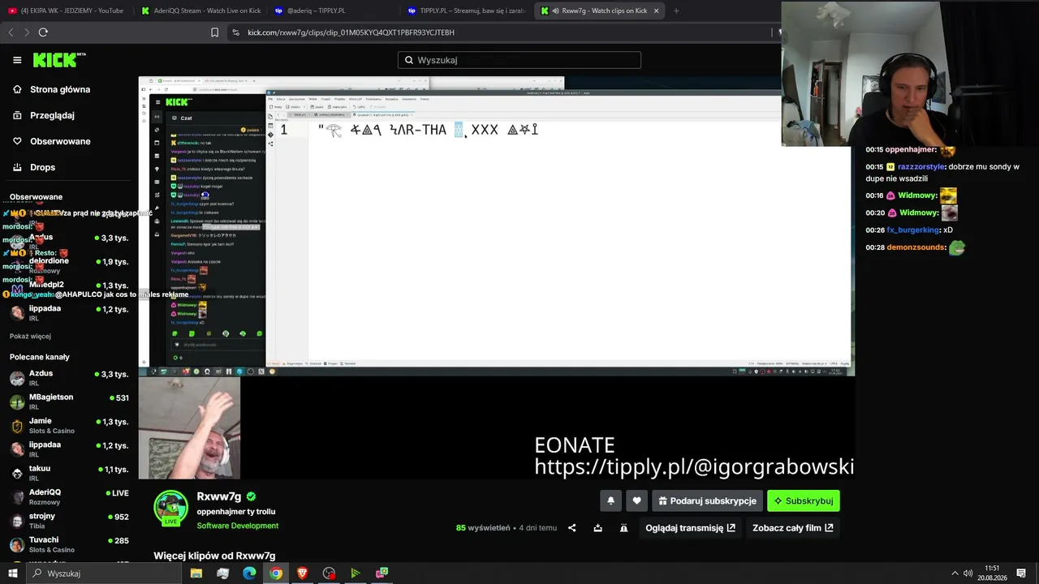Click the clip video player
This screenshot has height=584, width=1039.
coord(496,277)
